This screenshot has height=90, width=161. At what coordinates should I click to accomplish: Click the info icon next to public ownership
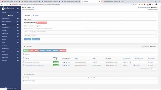click(94, 78)
